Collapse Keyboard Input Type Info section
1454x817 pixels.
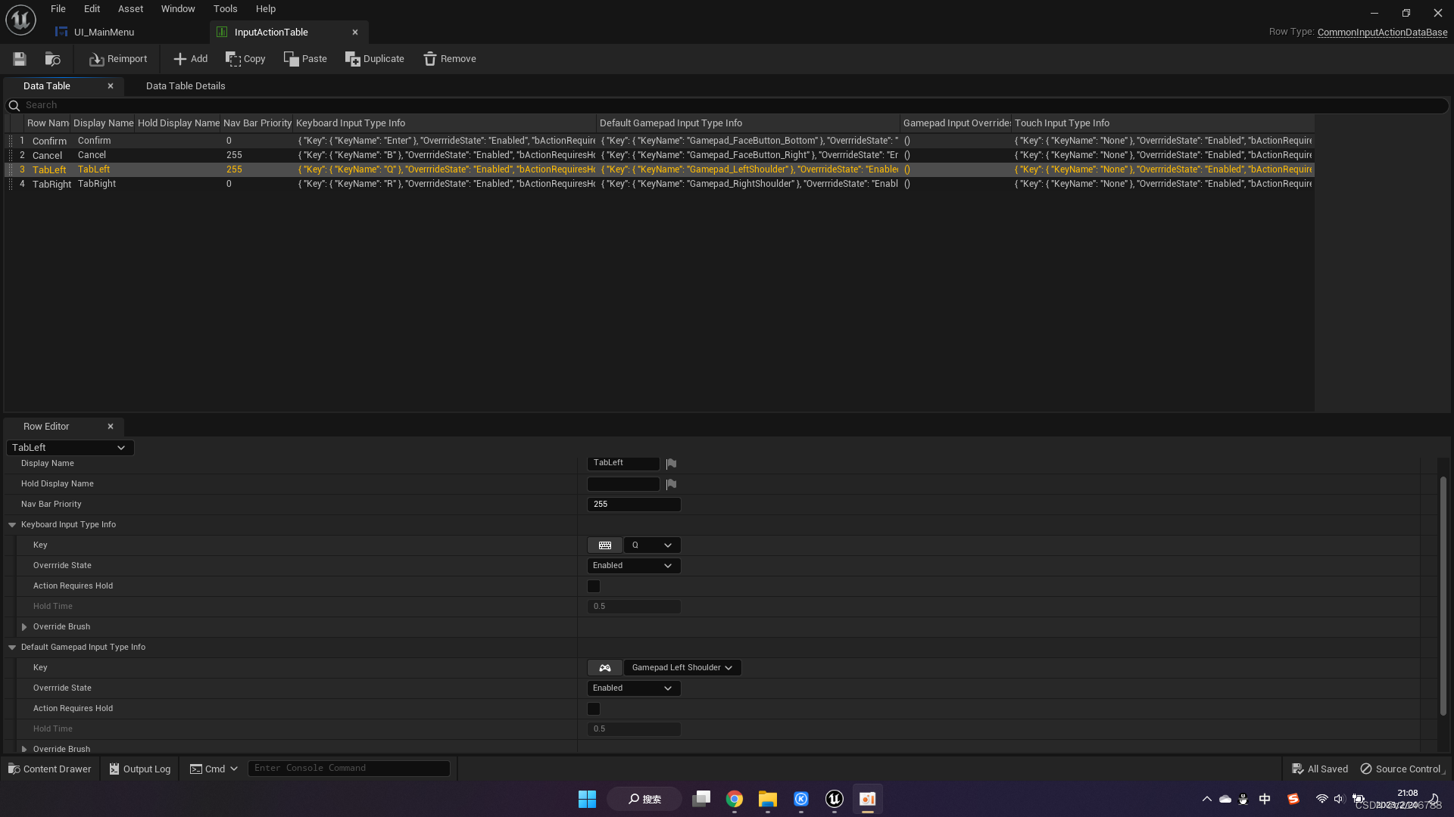[12, 525]
